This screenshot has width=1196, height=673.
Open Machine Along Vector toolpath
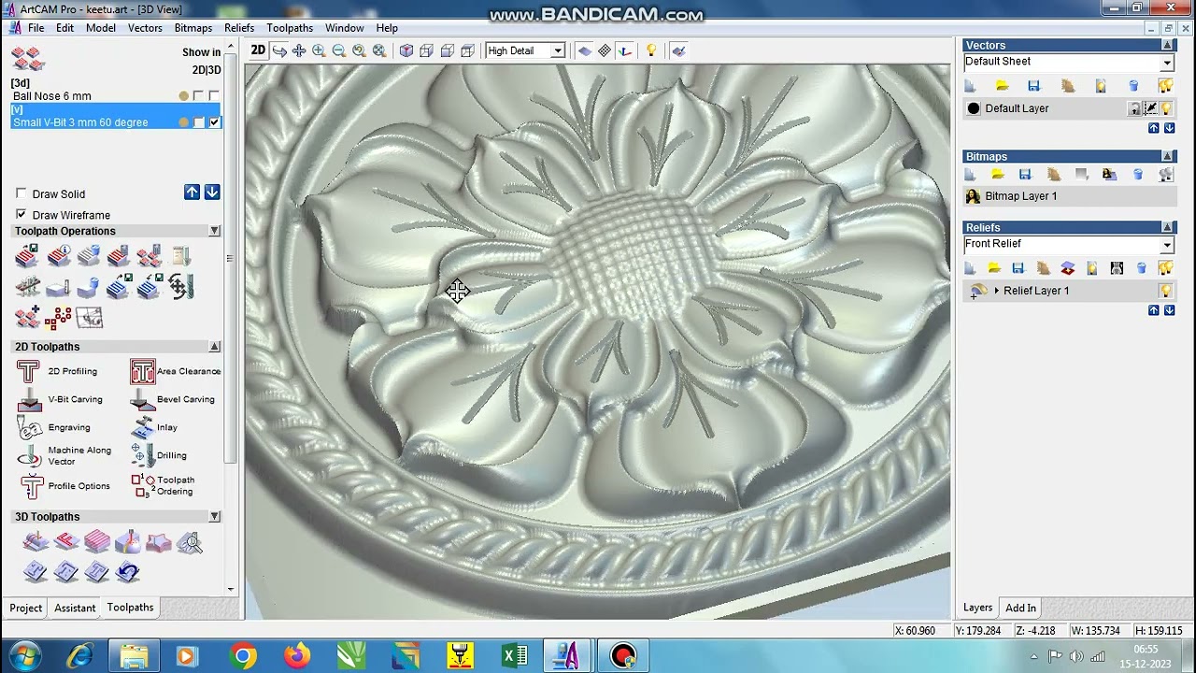(x=65, y=456)
